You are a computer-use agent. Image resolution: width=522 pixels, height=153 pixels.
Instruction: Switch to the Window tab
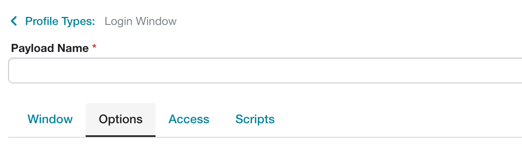(50, 119)
